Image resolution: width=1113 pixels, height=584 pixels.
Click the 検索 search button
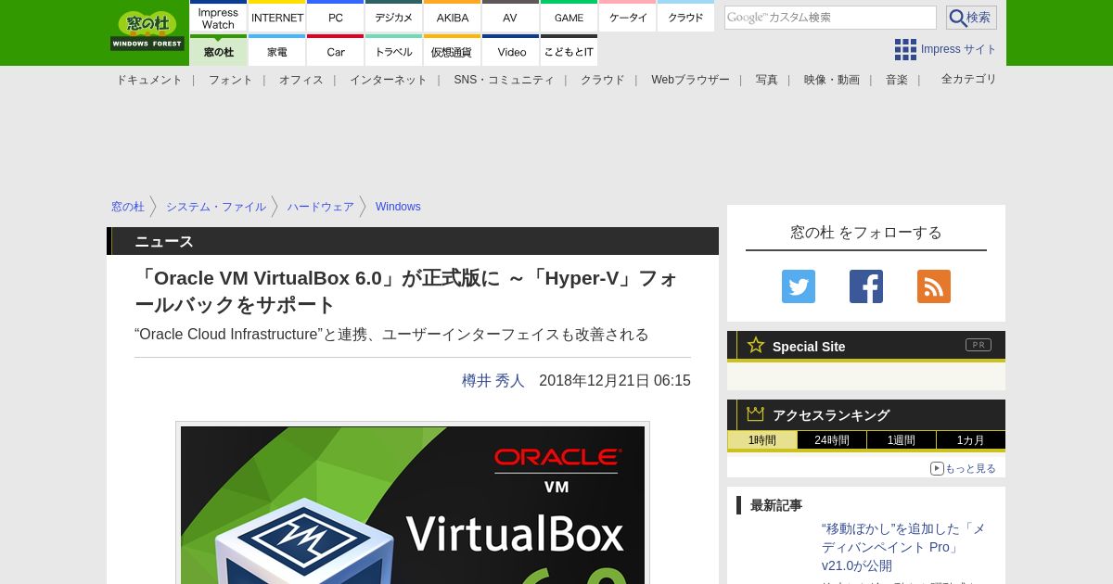[x=971, y=18]
